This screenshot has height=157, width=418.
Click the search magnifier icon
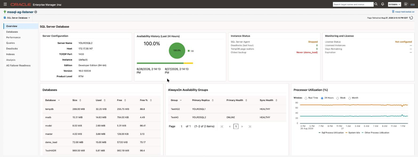(x=376, y=4)
